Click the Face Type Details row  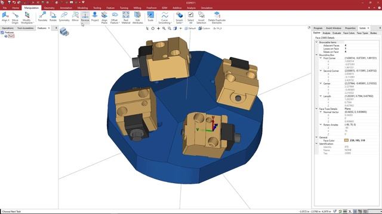click(x=347, y=109)
